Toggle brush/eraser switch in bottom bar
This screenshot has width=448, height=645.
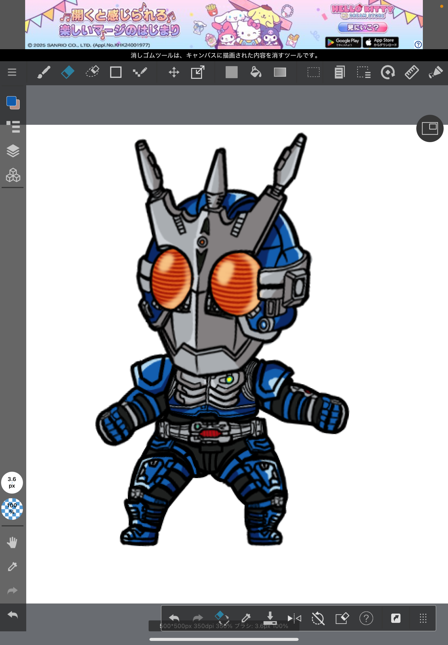[x=222, y=618]
